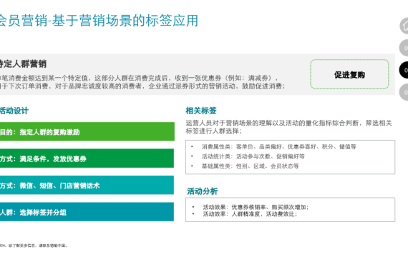The height and width of the screenshot is (257, 408).
Task: Click the 消费属性类 bullet line
Action: (278, 147)
